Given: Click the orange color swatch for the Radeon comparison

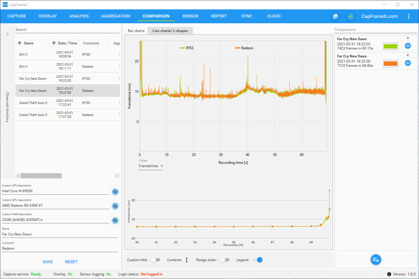Looking at the screenshot, I should tap(391, 63).
